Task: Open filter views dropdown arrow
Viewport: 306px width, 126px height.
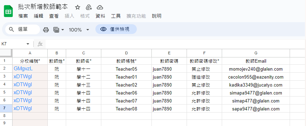Action: 63,30
